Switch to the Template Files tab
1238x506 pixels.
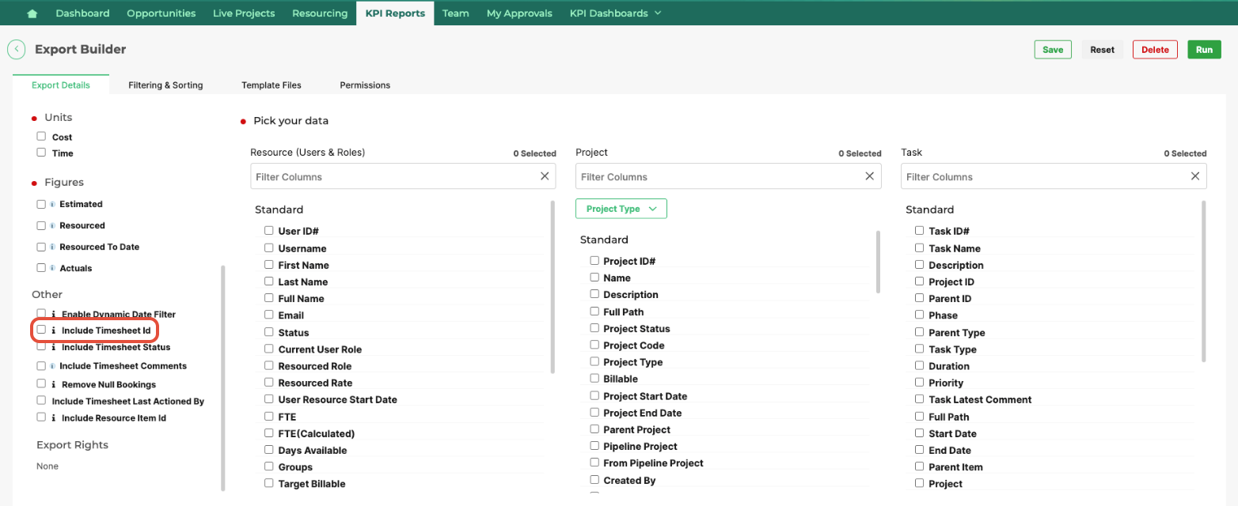click(x=272, y=85)
